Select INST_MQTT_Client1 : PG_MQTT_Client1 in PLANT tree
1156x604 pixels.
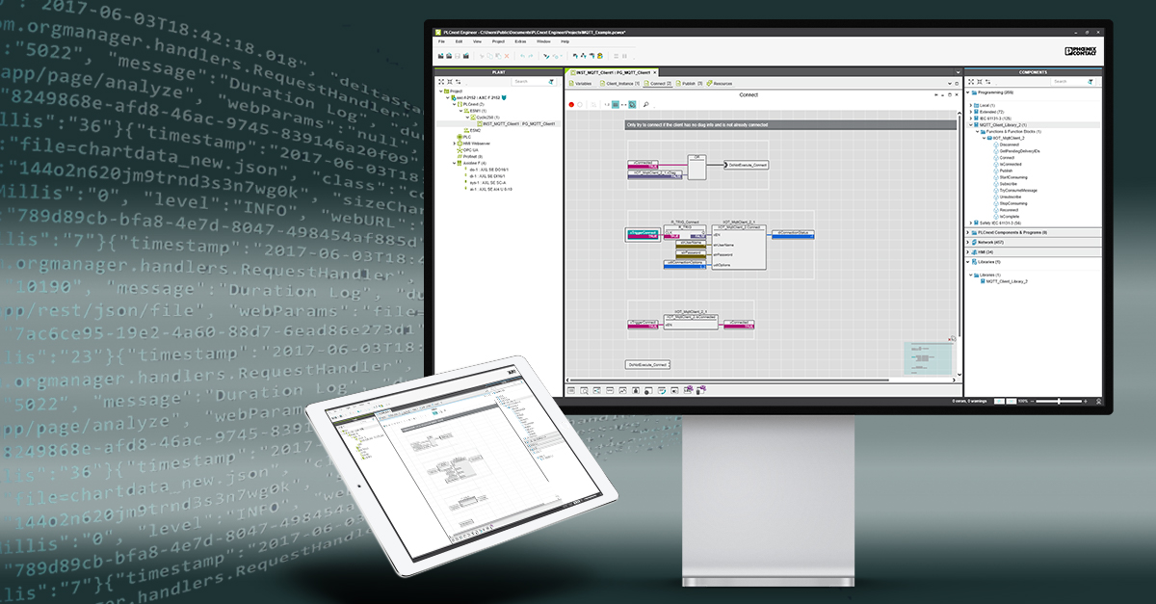tap(519, 123)
